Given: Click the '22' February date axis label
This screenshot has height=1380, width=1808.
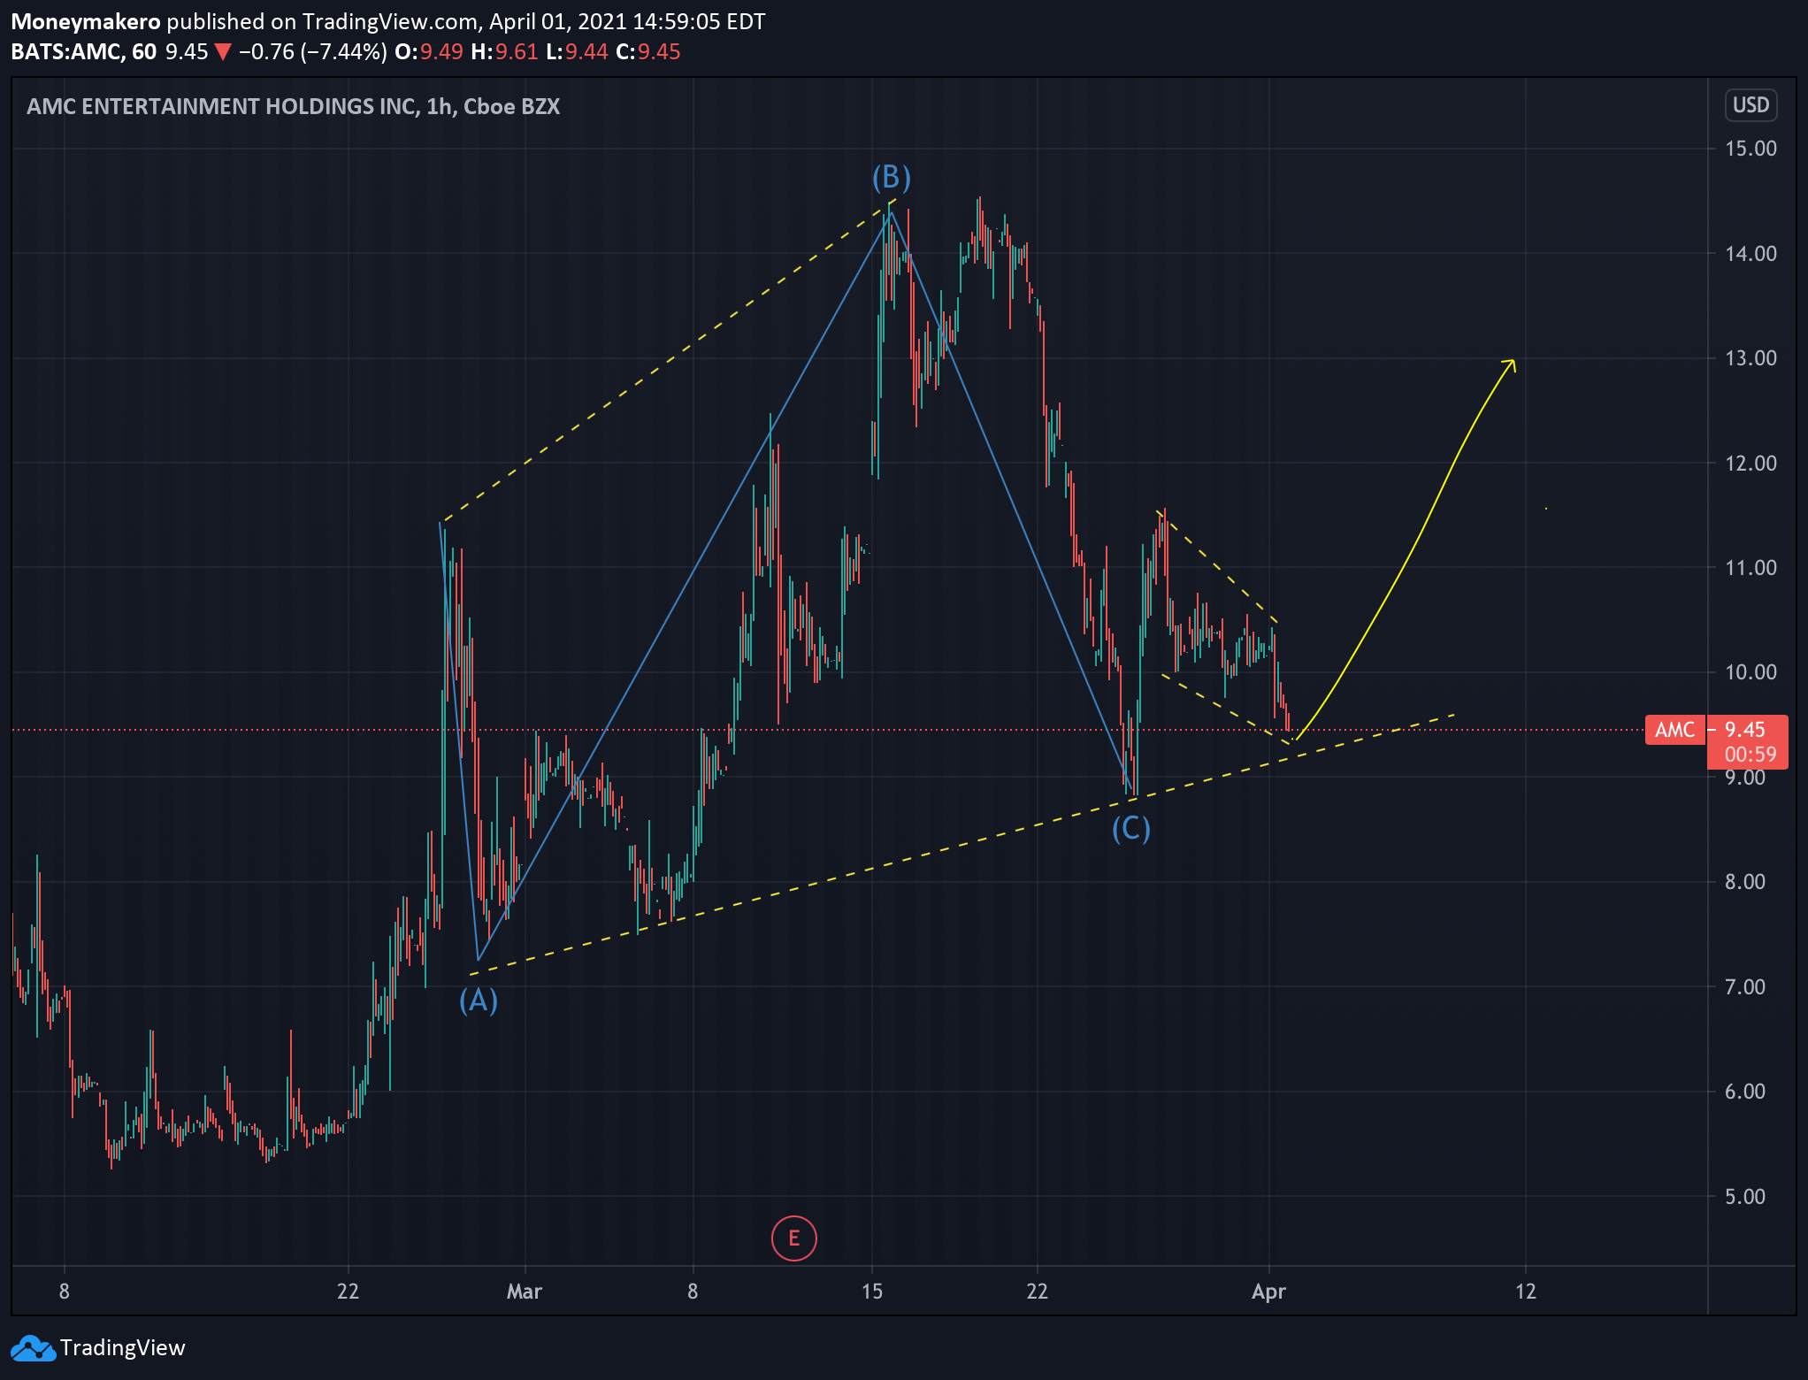Looking at the screenshot, I should click(348, 1292).
